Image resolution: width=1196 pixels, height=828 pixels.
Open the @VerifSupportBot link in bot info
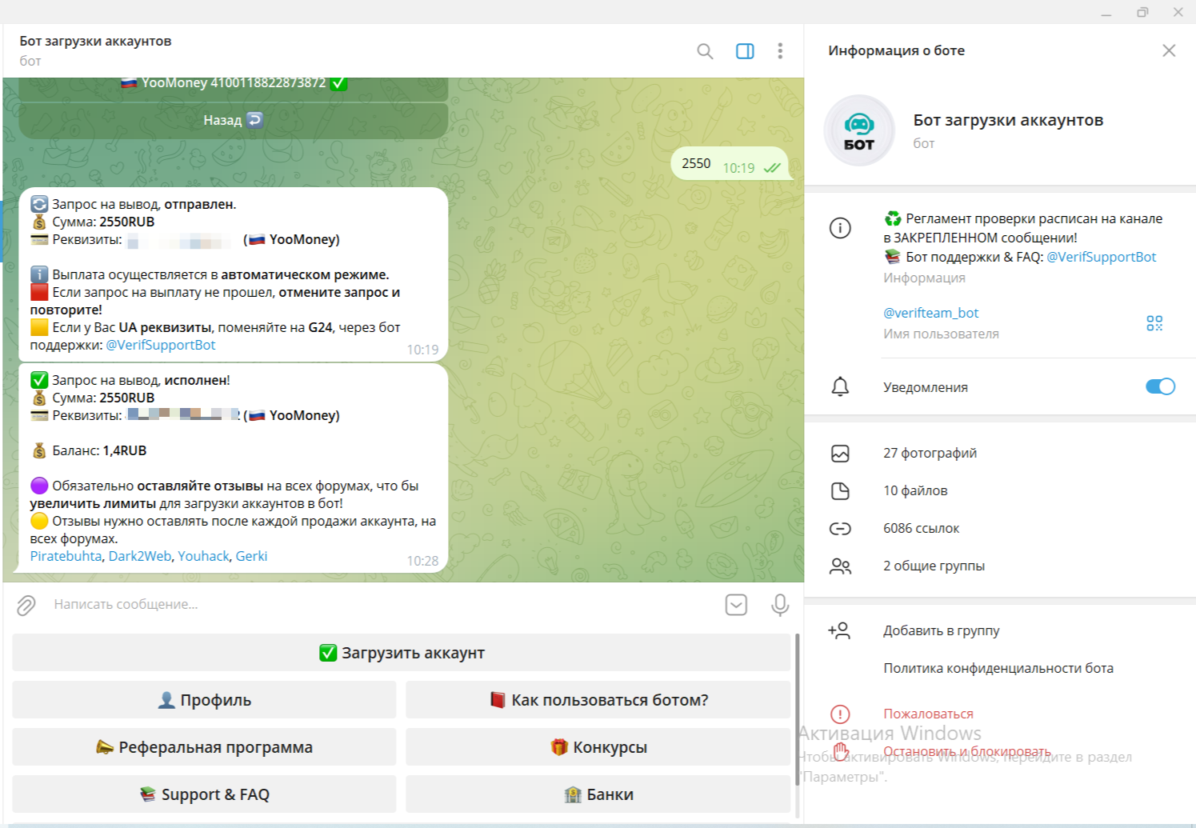(x=1101, y=258)
